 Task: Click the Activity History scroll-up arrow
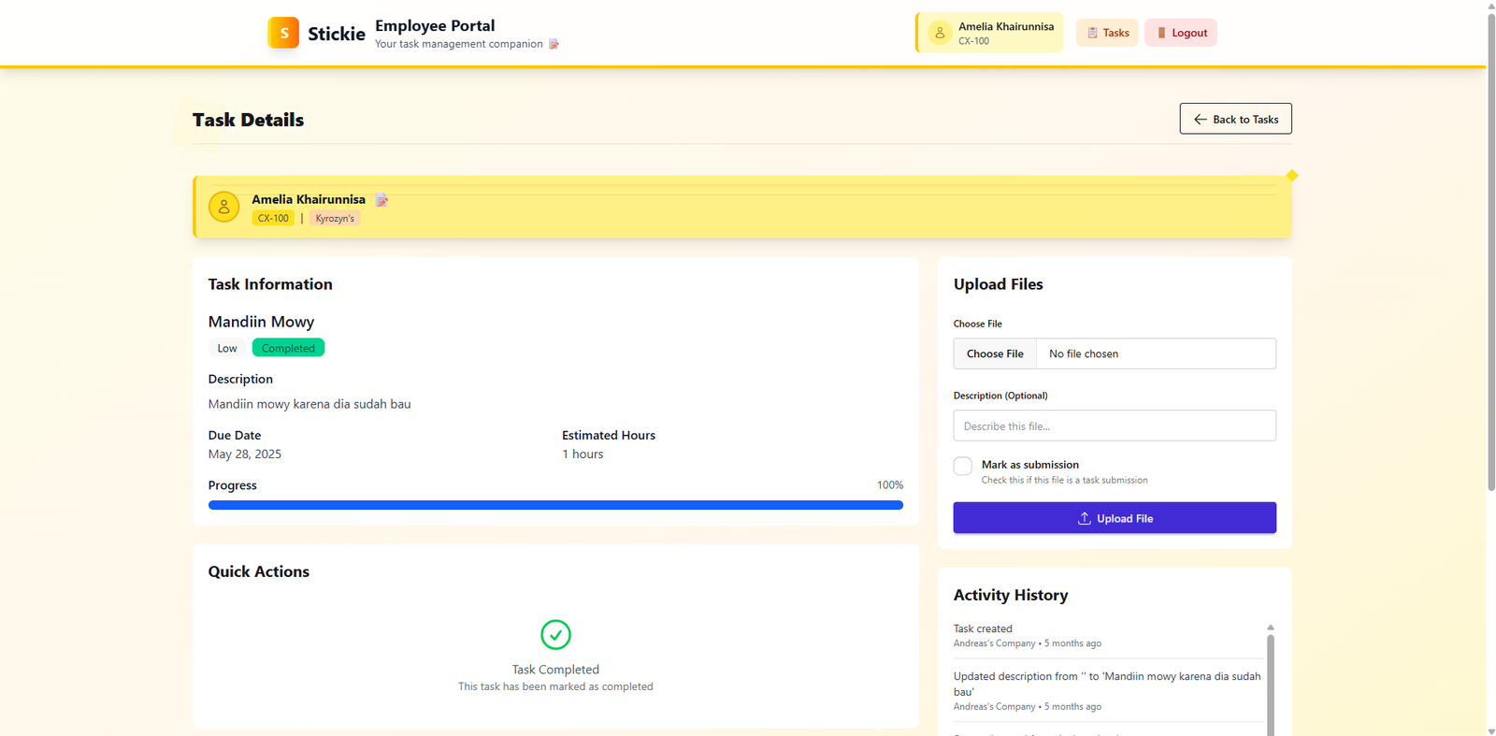[x=1271, y=628]
